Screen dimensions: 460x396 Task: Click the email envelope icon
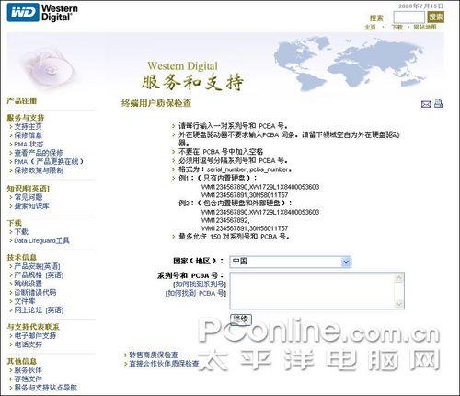(426, 104)
